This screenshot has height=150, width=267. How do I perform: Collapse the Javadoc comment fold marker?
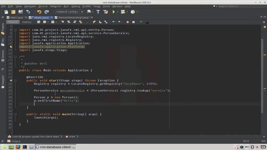pos(15,57)
